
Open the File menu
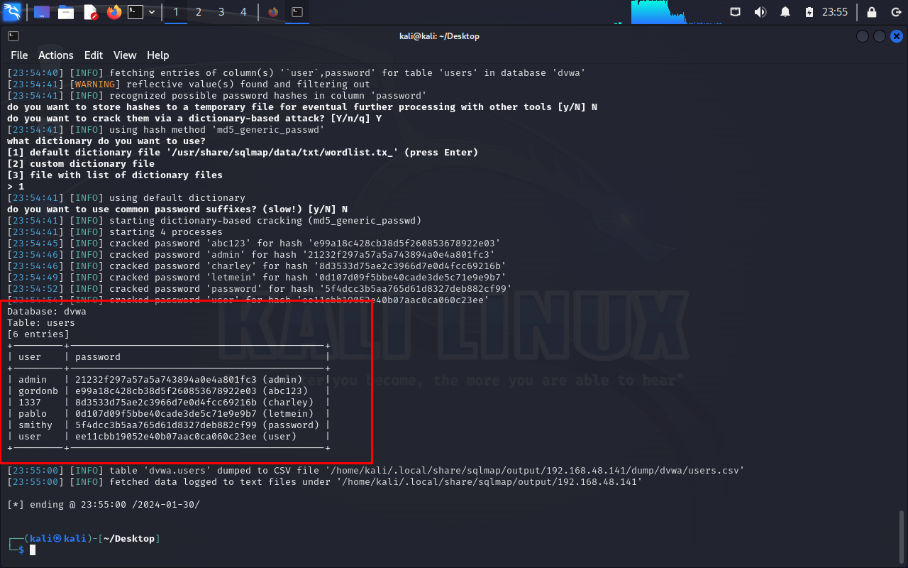19,55
